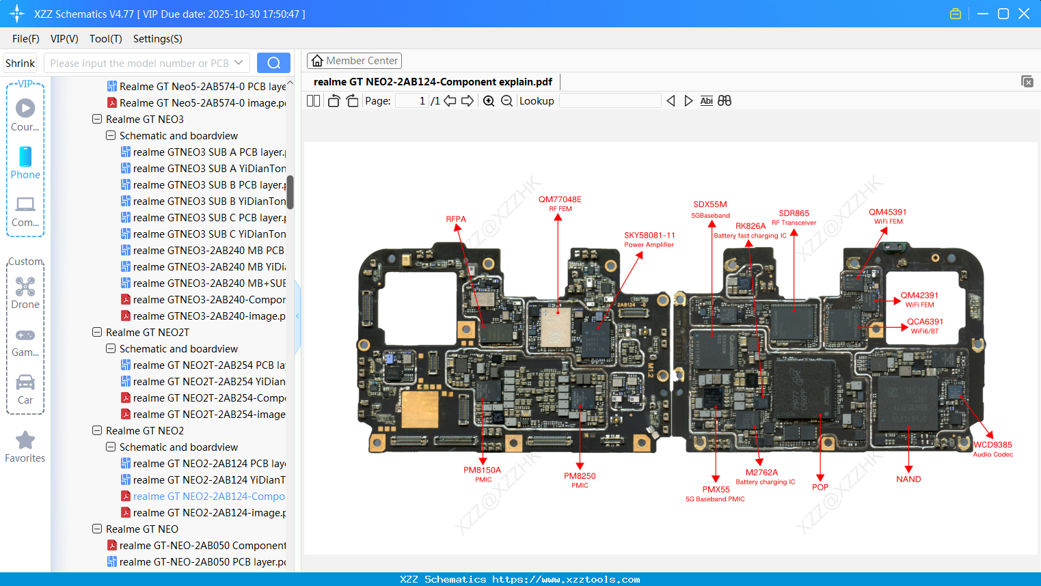Image resolution: width=1041 pixels, height=586 pixels.
Task: Open the two-page layout view icon
Action: pyautogui.click(x=313, y=100)
